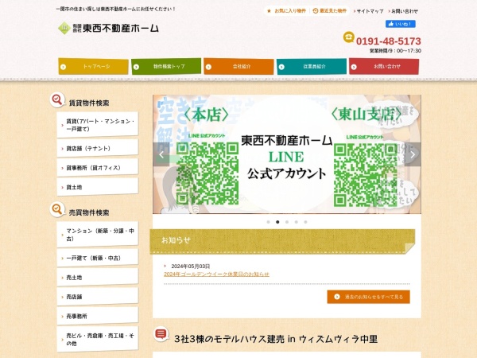Open 売事務所 category
477x358 pixels.
[97, 317]
